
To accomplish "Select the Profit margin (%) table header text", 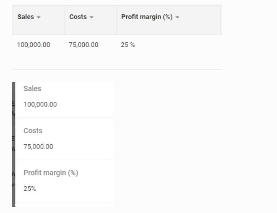I will coord(147,17).
